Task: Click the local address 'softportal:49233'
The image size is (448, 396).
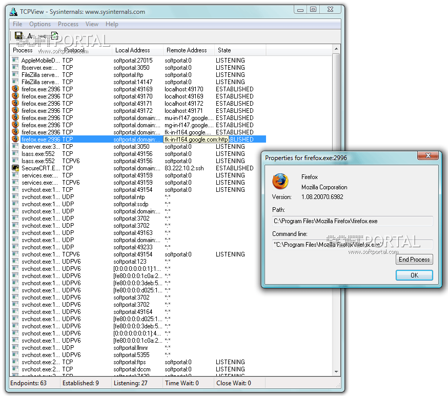Action: pyautogui.click(x=133, y=247)
